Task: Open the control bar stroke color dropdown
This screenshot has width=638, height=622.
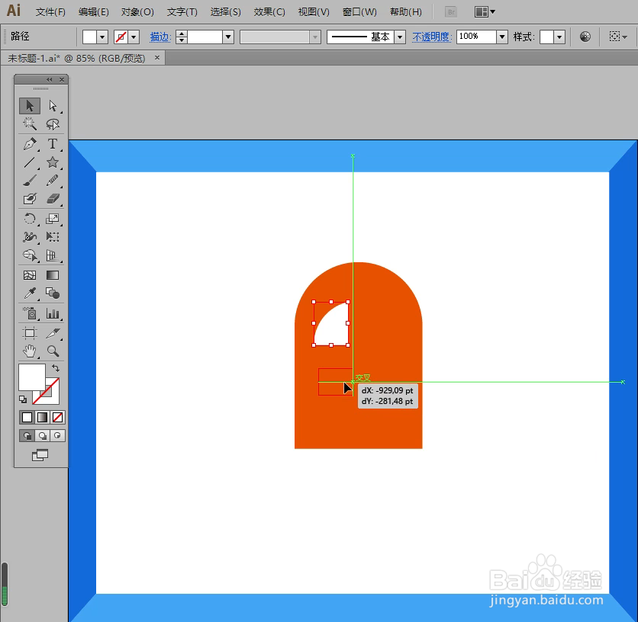Action: [x=134, y=37]
